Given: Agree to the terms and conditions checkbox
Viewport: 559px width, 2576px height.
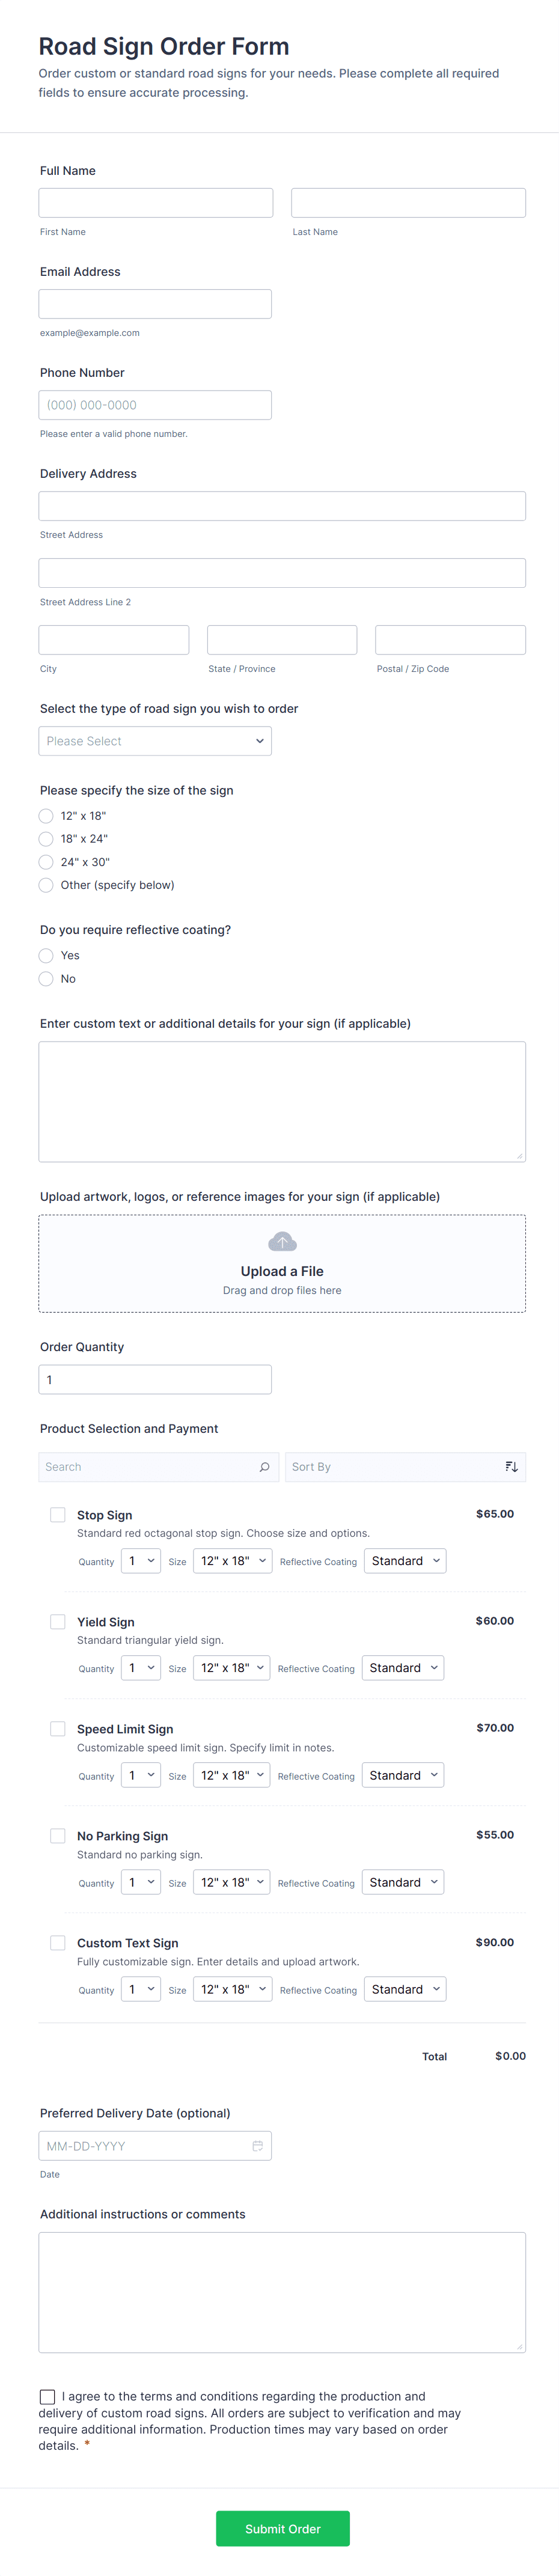Looking at the screenshot, I should pyautogui.click(x=47, y=2397).
